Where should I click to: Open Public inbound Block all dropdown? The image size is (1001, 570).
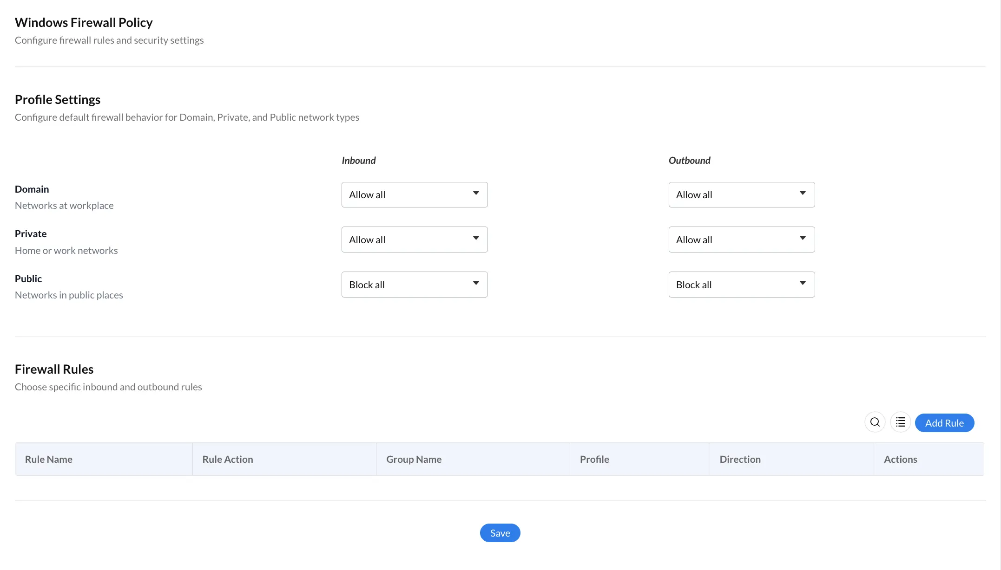[x=415, y=285]
